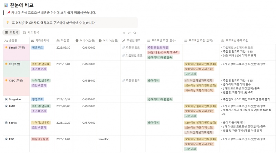
Task: Click the bank icon beside RBC
Action: [x=6, y=139]
